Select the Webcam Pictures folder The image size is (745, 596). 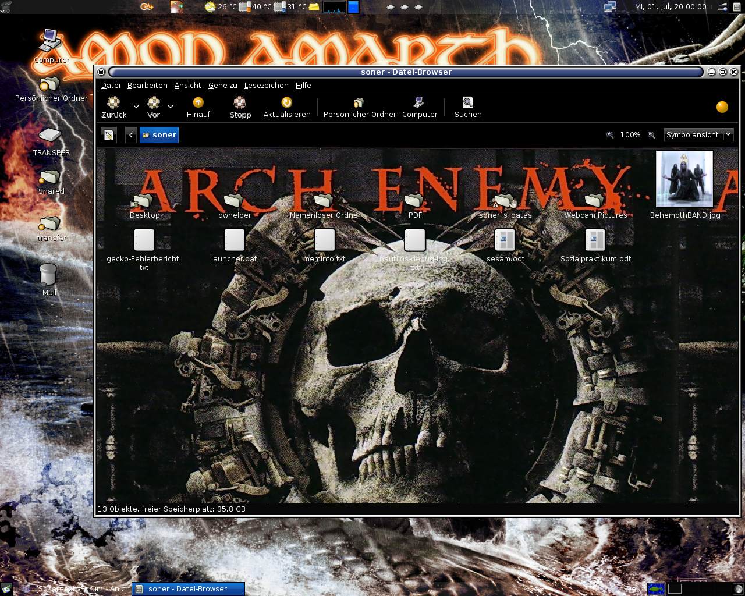(595, 206)
